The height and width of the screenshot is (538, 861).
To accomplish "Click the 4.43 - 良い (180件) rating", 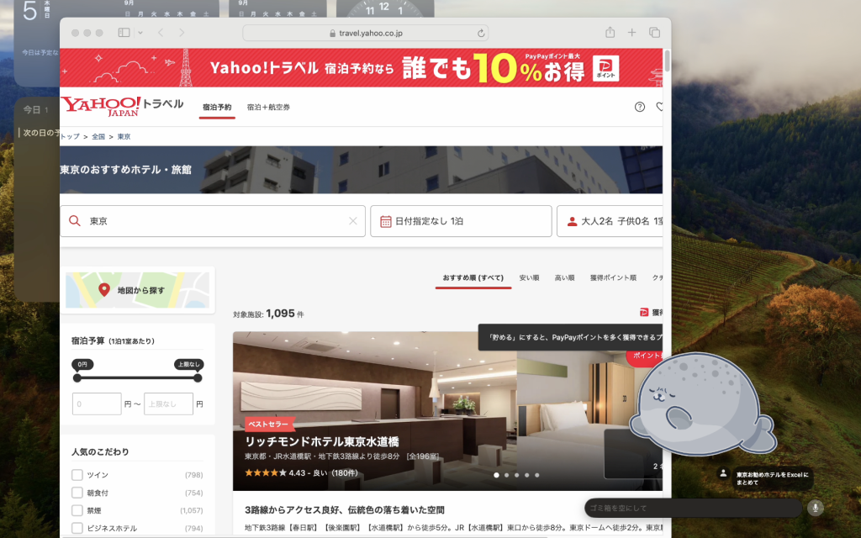I will 302,472.
